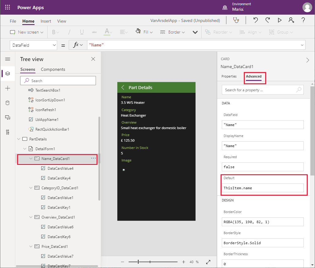Image resolution: width=315 pixels, height=268 pixels.
Task: Open the File menu
Action: [x=13, y=21]
